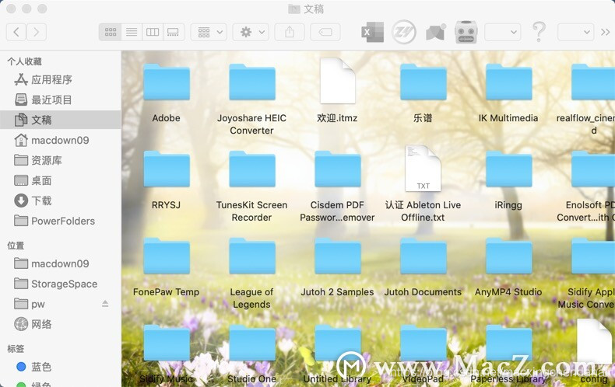Open the gear action menu
Screen dimensions: 615x387
tap(251, 32)
